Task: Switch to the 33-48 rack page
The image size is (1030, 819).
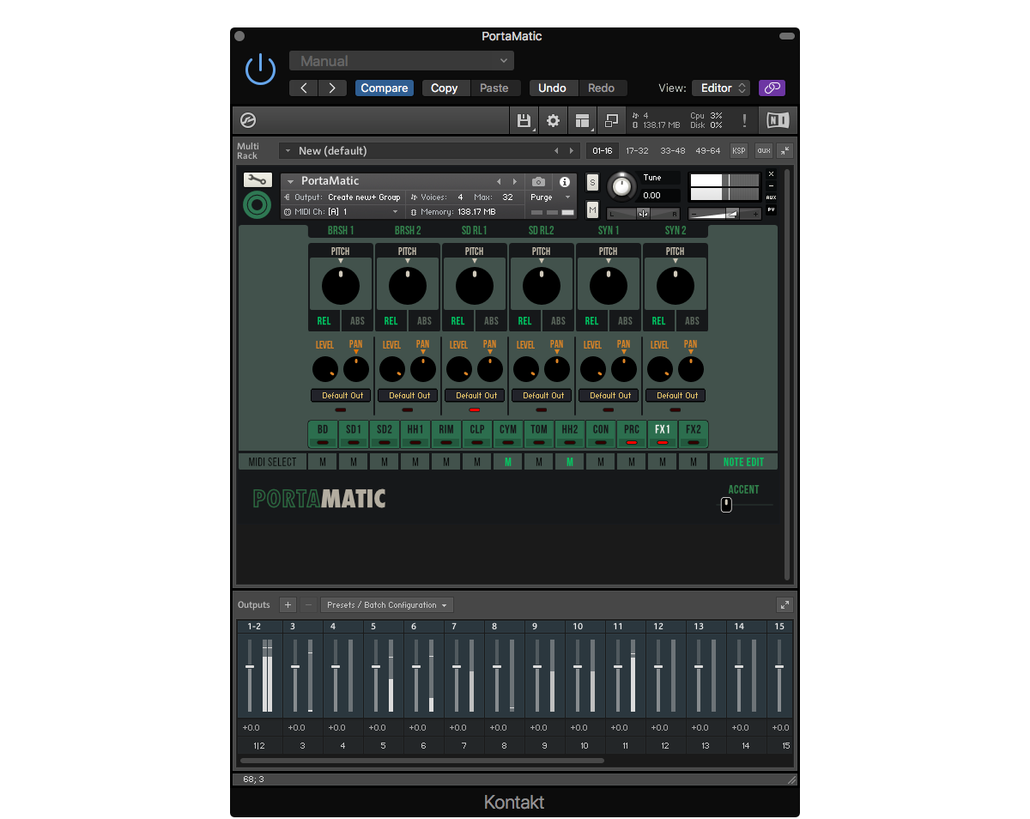Action: coord(672,150)
